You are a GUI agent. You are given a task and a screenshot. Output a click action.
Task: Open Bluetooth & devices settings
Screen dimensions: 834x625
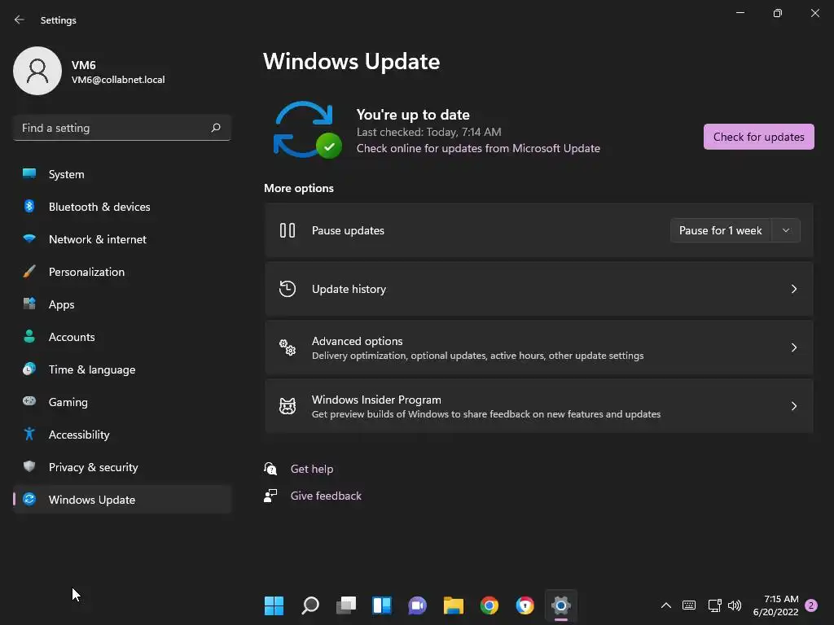pos(122,207)
